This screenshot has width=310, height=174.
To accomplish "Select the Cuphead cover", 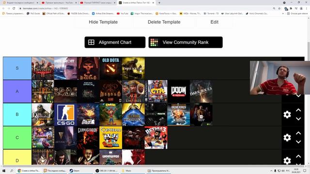I will [x=111, y=137].
